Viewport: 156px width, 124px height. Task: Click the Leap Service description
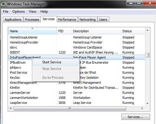[82, 103]
